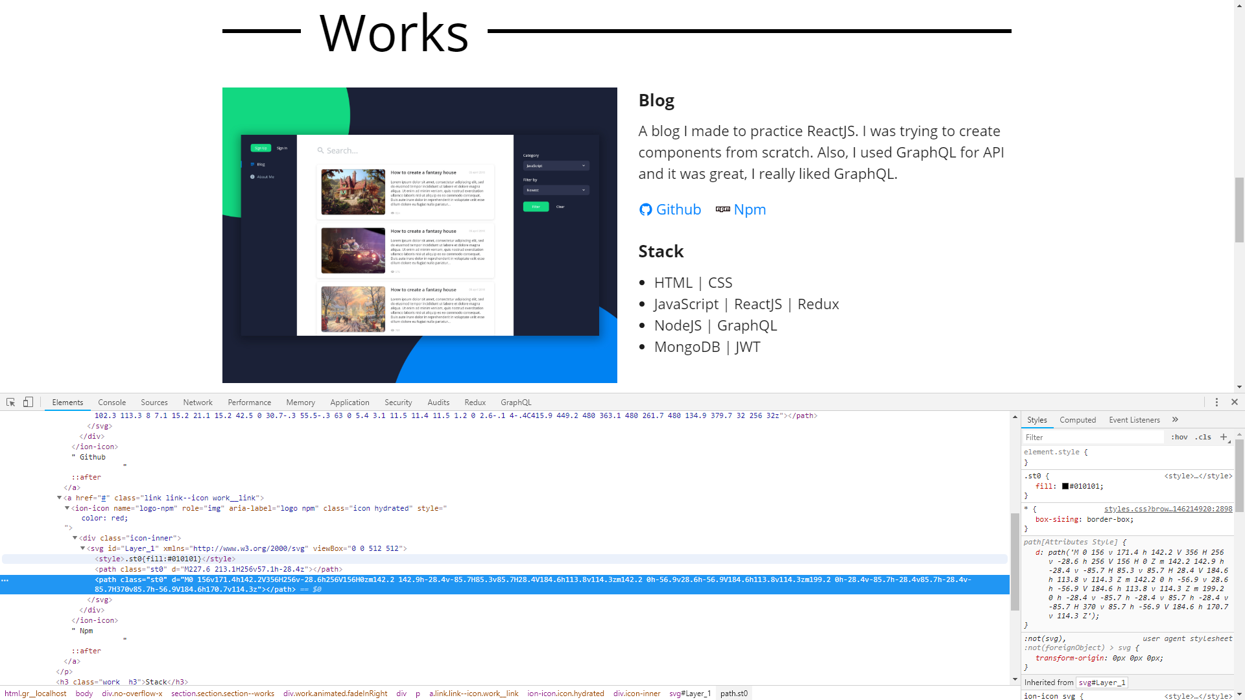The width and height of the screenshot is (1245, 700).
Task: Collapse the svg Layer_1 node
Action: point(82,549)
